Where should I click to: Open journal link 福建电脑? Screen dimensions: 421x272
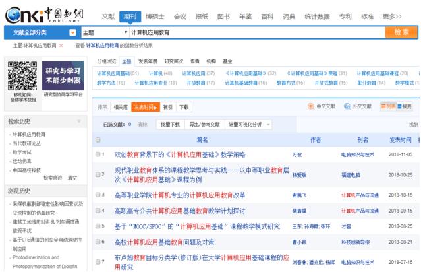click(351, 175)
